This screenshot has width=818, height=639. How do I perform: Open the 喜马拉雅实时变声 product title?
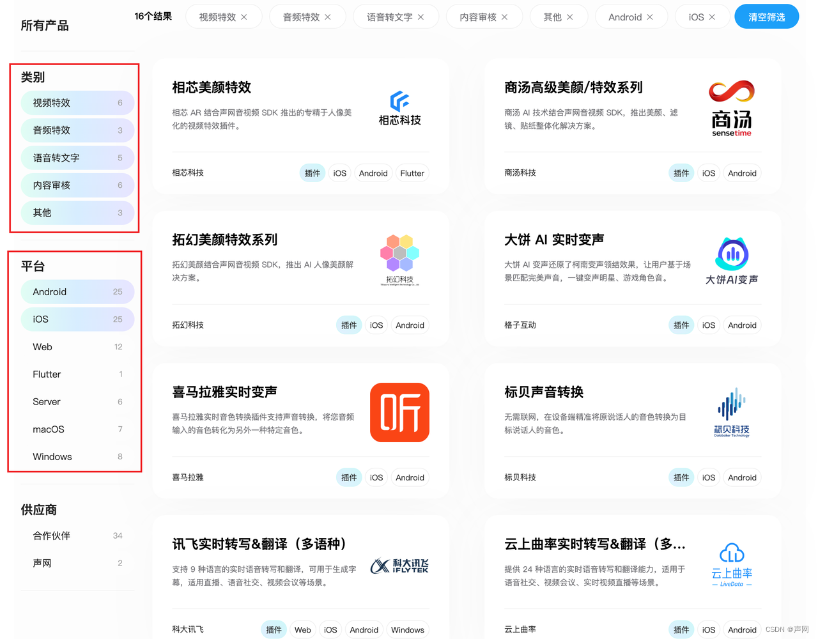[x=225, y=392]
